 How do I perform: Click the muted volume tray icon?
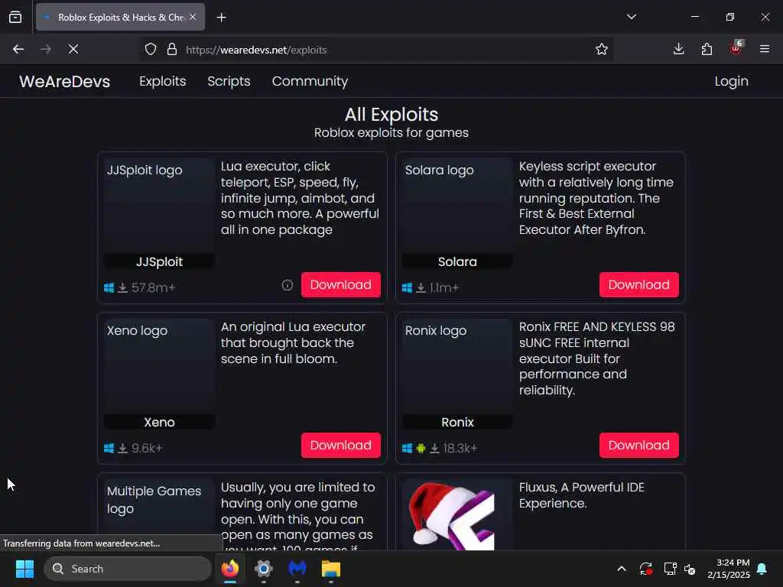point(690,569)
